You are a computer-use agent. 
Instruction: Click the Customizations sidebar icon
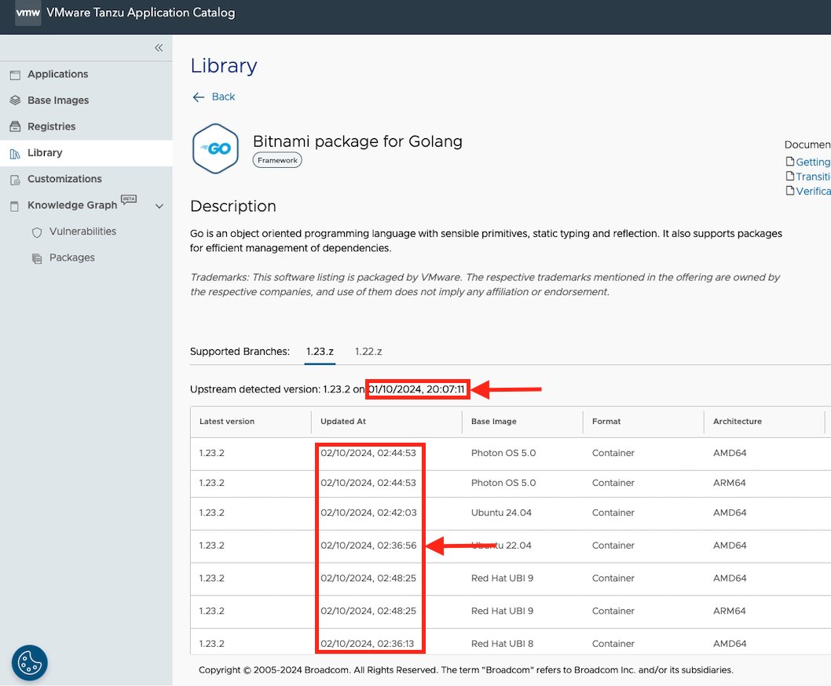[x=16, y=180]
